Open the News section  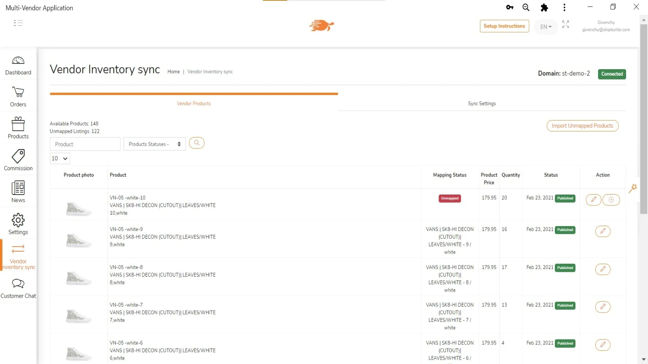tap(18, 192)
